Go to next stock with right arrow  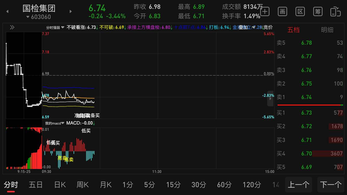click(70, 11)
